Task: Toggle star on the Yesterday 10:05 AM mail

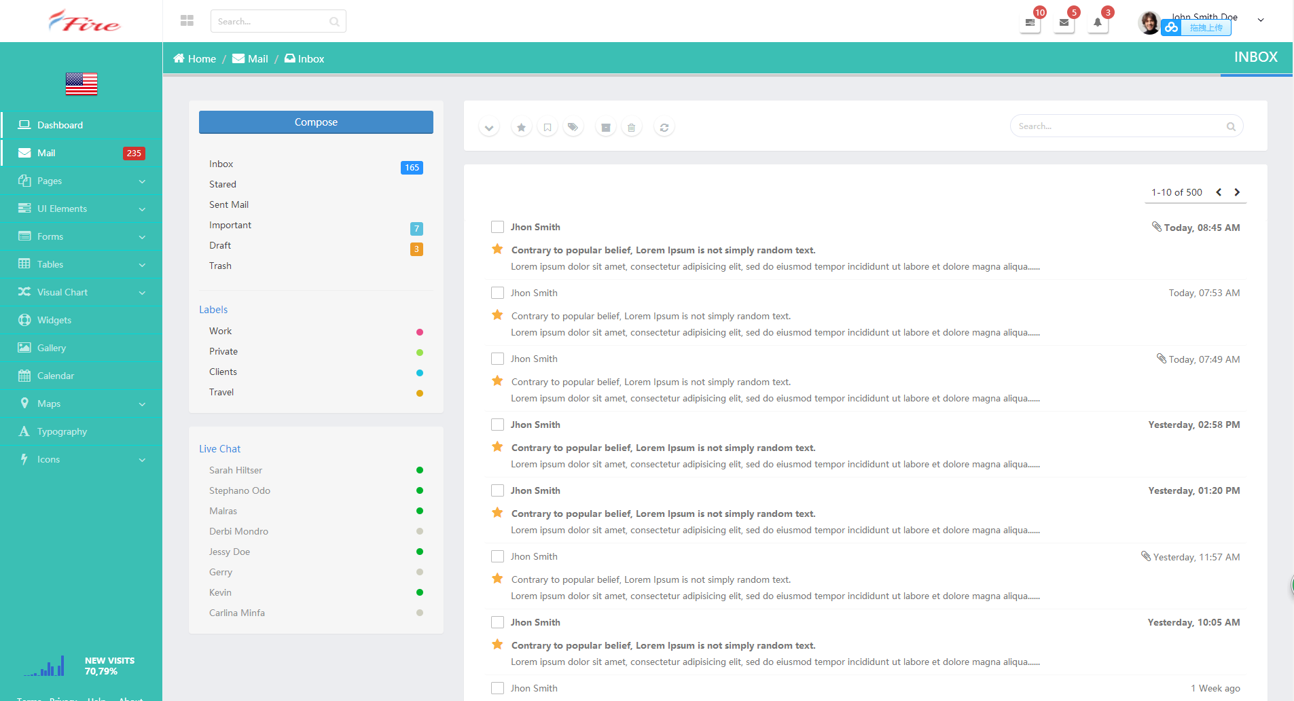Action: click(x=497, y=645)
